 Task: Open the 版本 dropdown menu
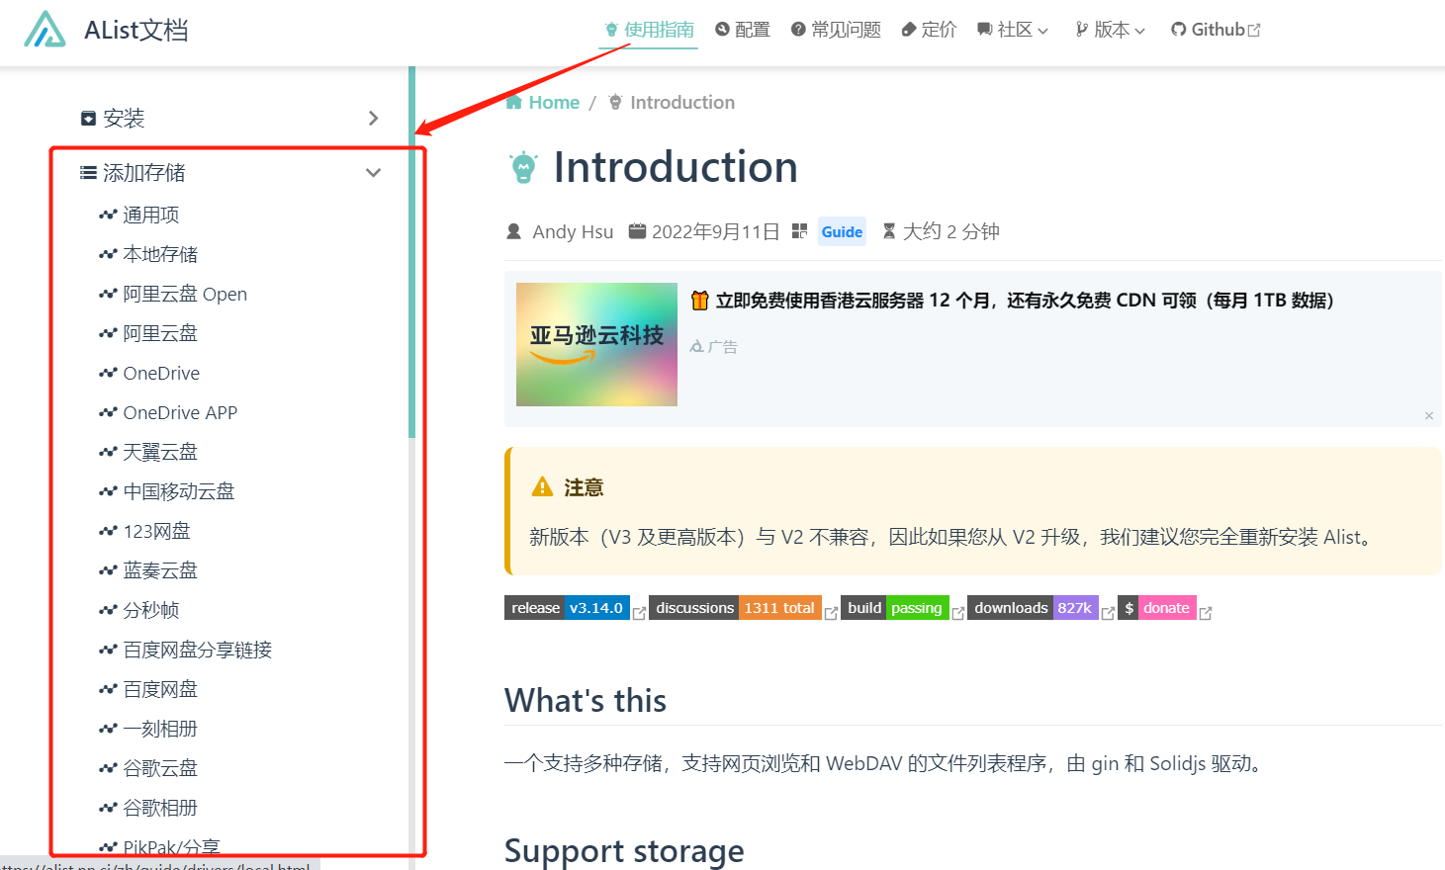(x=1110, y=29)
